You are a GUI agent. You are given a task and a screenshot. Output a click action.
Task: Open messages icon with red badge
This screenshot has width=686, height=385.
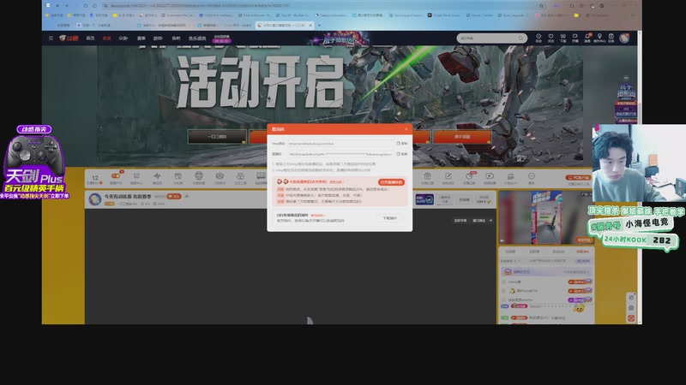click(587, 38)
